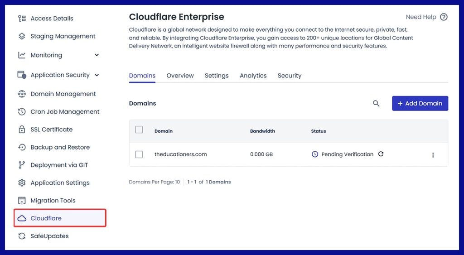Click the Domain column header
The image size is (464, 255).
pyautogui.click(x=163, y=131)
